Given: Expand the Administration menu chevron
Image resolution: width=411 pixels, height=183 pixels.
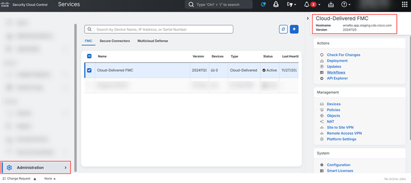Looking at the screenshot, I should (65, 167).
